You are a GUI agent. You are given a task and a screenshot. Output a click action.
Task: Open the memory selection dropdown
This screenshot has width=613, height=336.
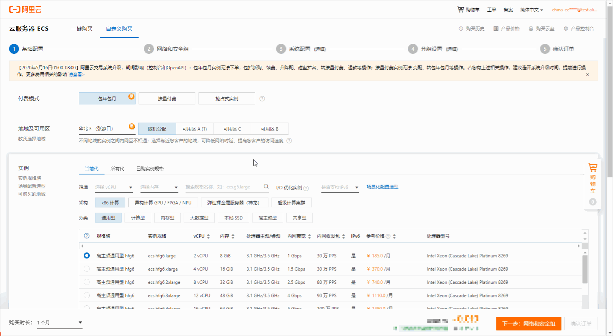tap(159, 187)
